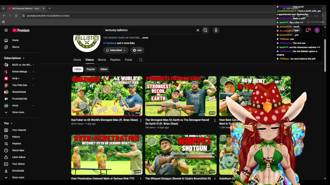Open the YouTube guide hamburger menu

click(x=6, y=30)
